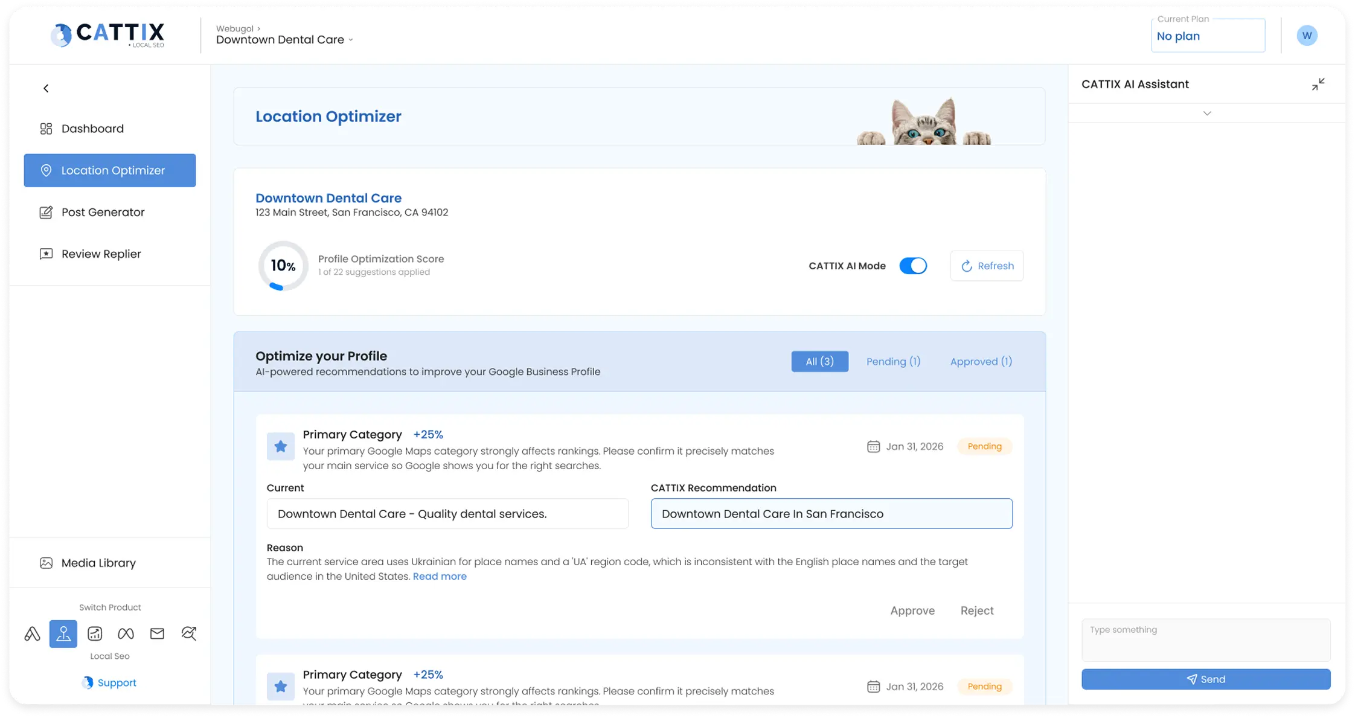Click the Current value field

click(x=447, y=513)
